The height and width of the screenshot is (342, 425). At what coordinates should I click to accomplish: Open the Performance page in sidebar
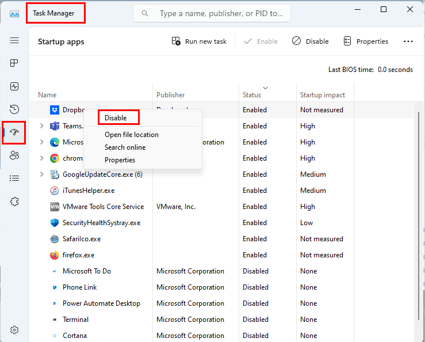coord(14,86)
